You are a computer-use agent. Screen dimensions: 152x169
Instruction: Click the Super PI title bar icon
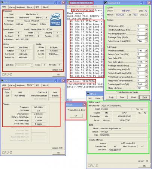68,3
